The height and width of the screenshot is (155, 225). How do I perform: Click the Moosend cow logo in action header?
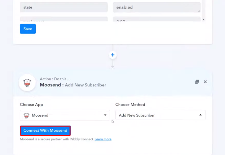click(x=27, y=83)
